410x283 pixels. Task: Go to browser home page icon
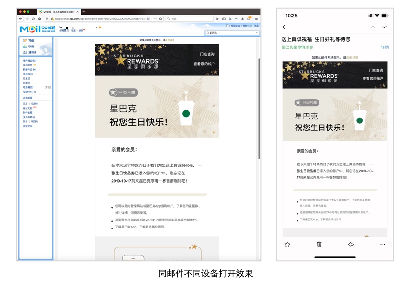click(39, 19)
